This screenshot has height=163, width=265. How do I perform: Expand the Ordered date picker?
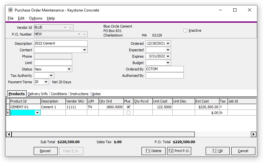click(168, 44)
